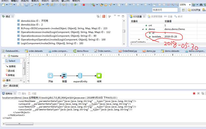Click the 快速访问 quick access field

click(165, 10)
